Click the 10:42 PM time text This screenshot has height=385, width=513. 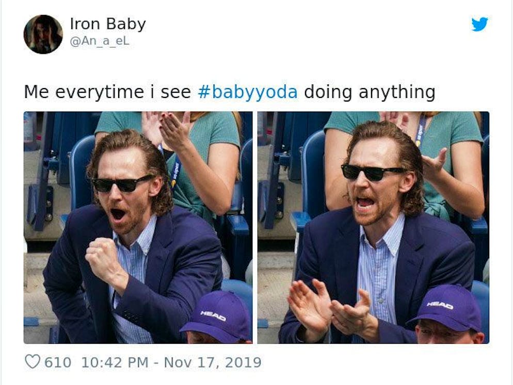click(x=115, y=362)
